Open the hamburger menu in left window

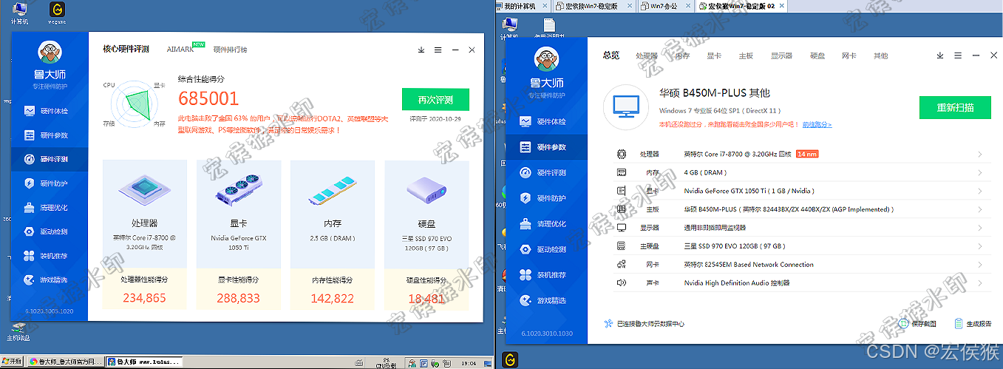pos(438,50)
